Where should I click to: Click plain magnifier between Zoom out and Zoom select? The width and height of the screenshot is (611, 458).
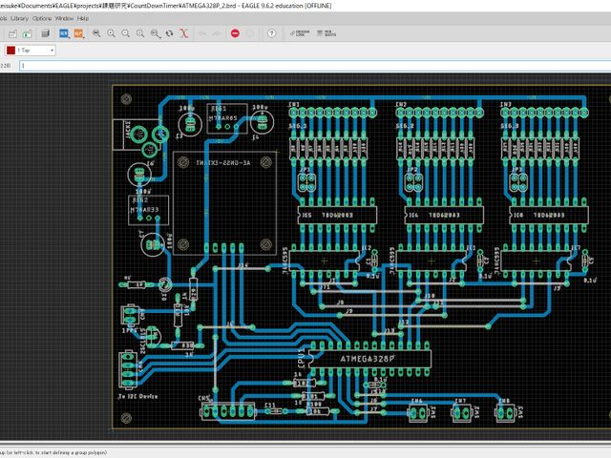point(140,33)
